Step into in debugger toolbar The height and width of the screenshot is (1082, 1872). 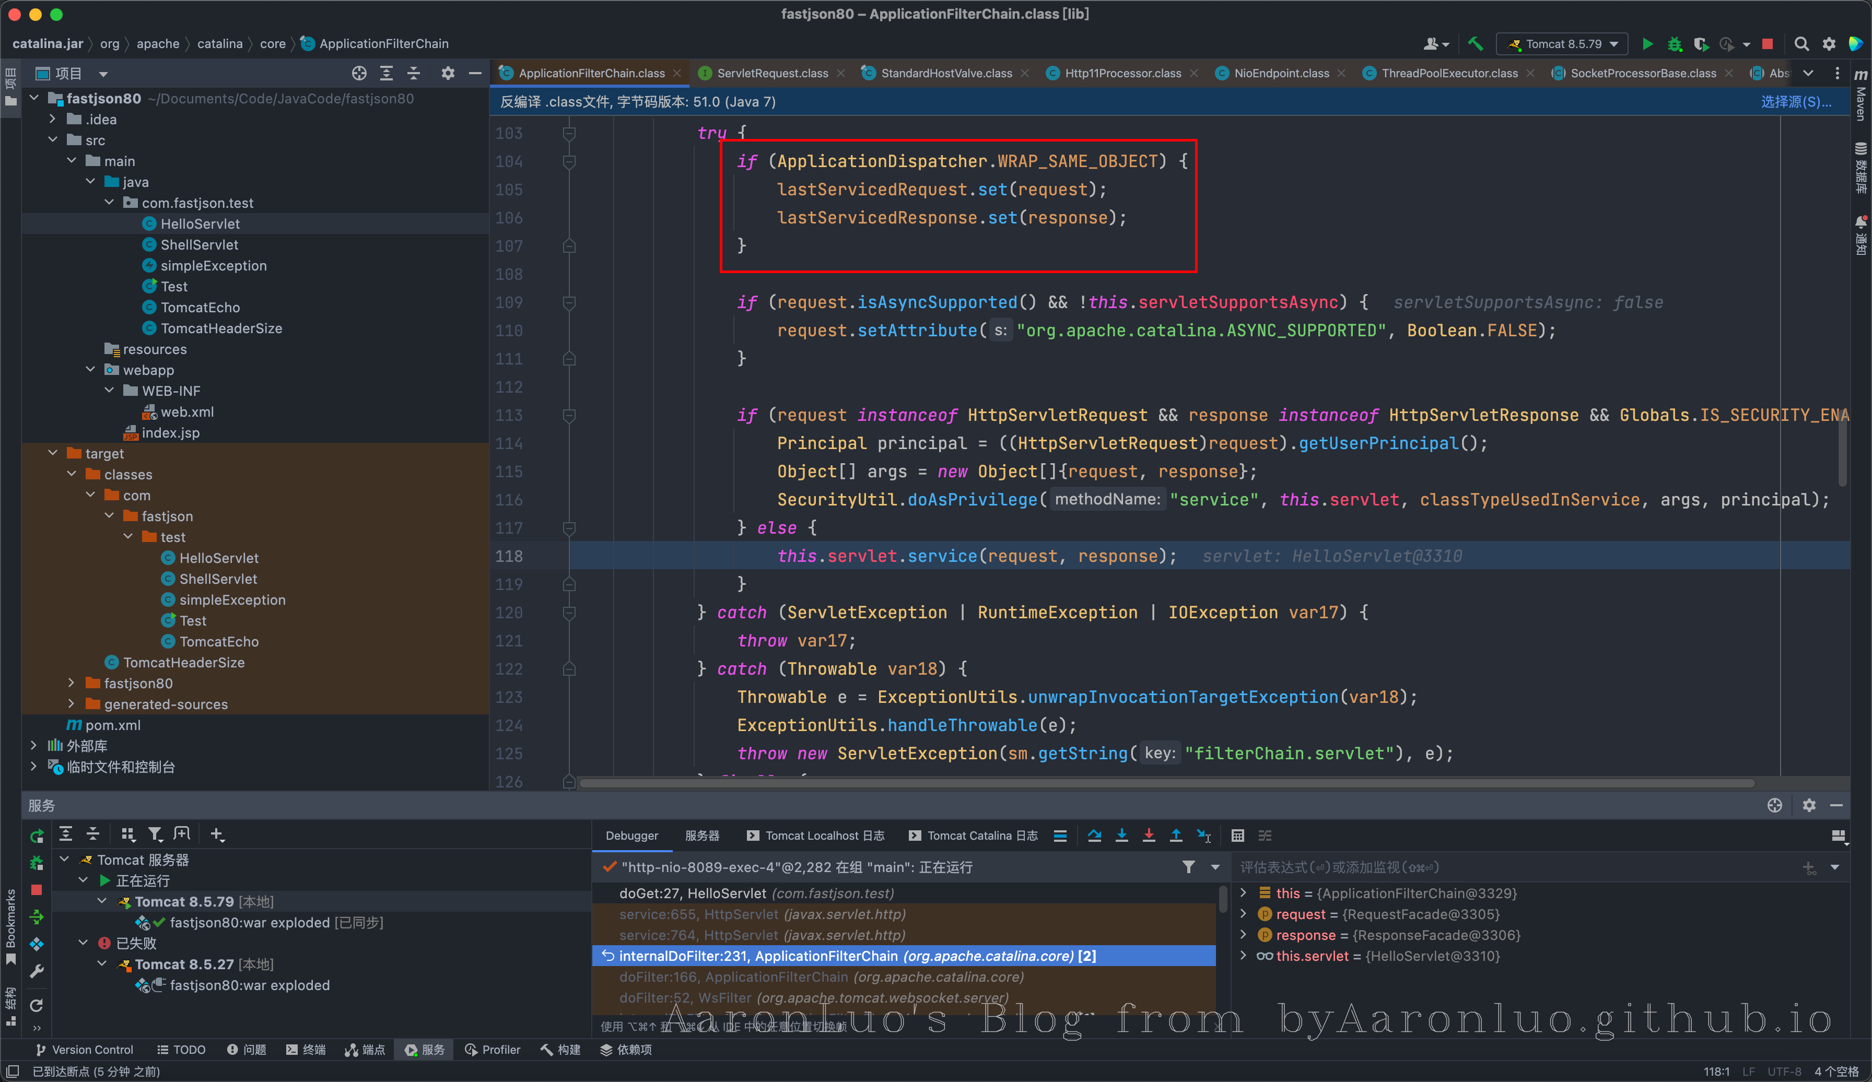(x=1122, y=836)
